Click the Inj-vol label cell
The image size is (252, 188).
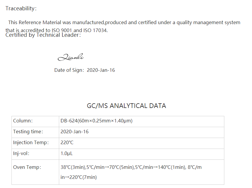coord(35,154)
